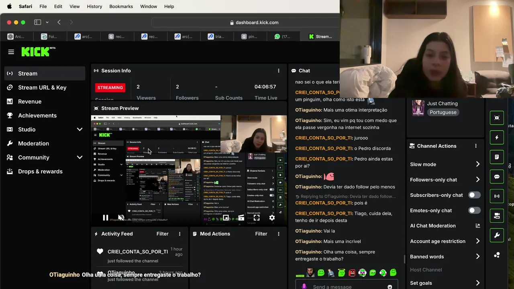This screenshot has height=289, width=514.
Task: Open Set goals chevron
Action: 477,283
